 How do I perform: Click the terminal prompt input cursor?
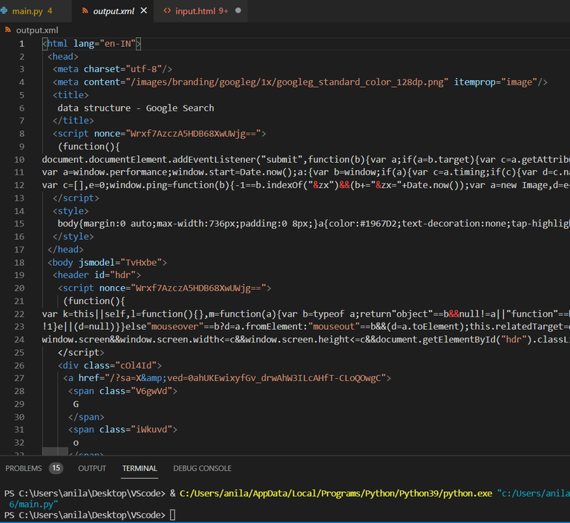173,515
